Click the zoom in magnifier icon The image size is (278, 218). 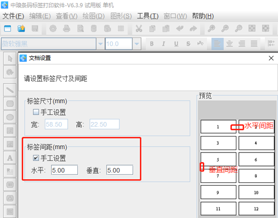211,28
